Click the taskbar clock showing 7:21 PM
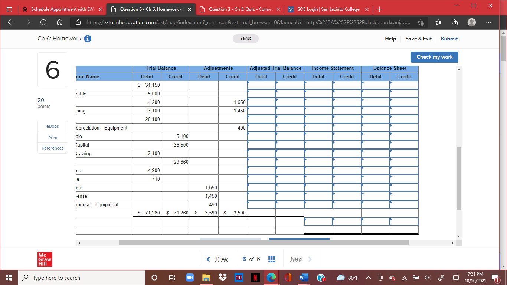 tap(475, 278)
